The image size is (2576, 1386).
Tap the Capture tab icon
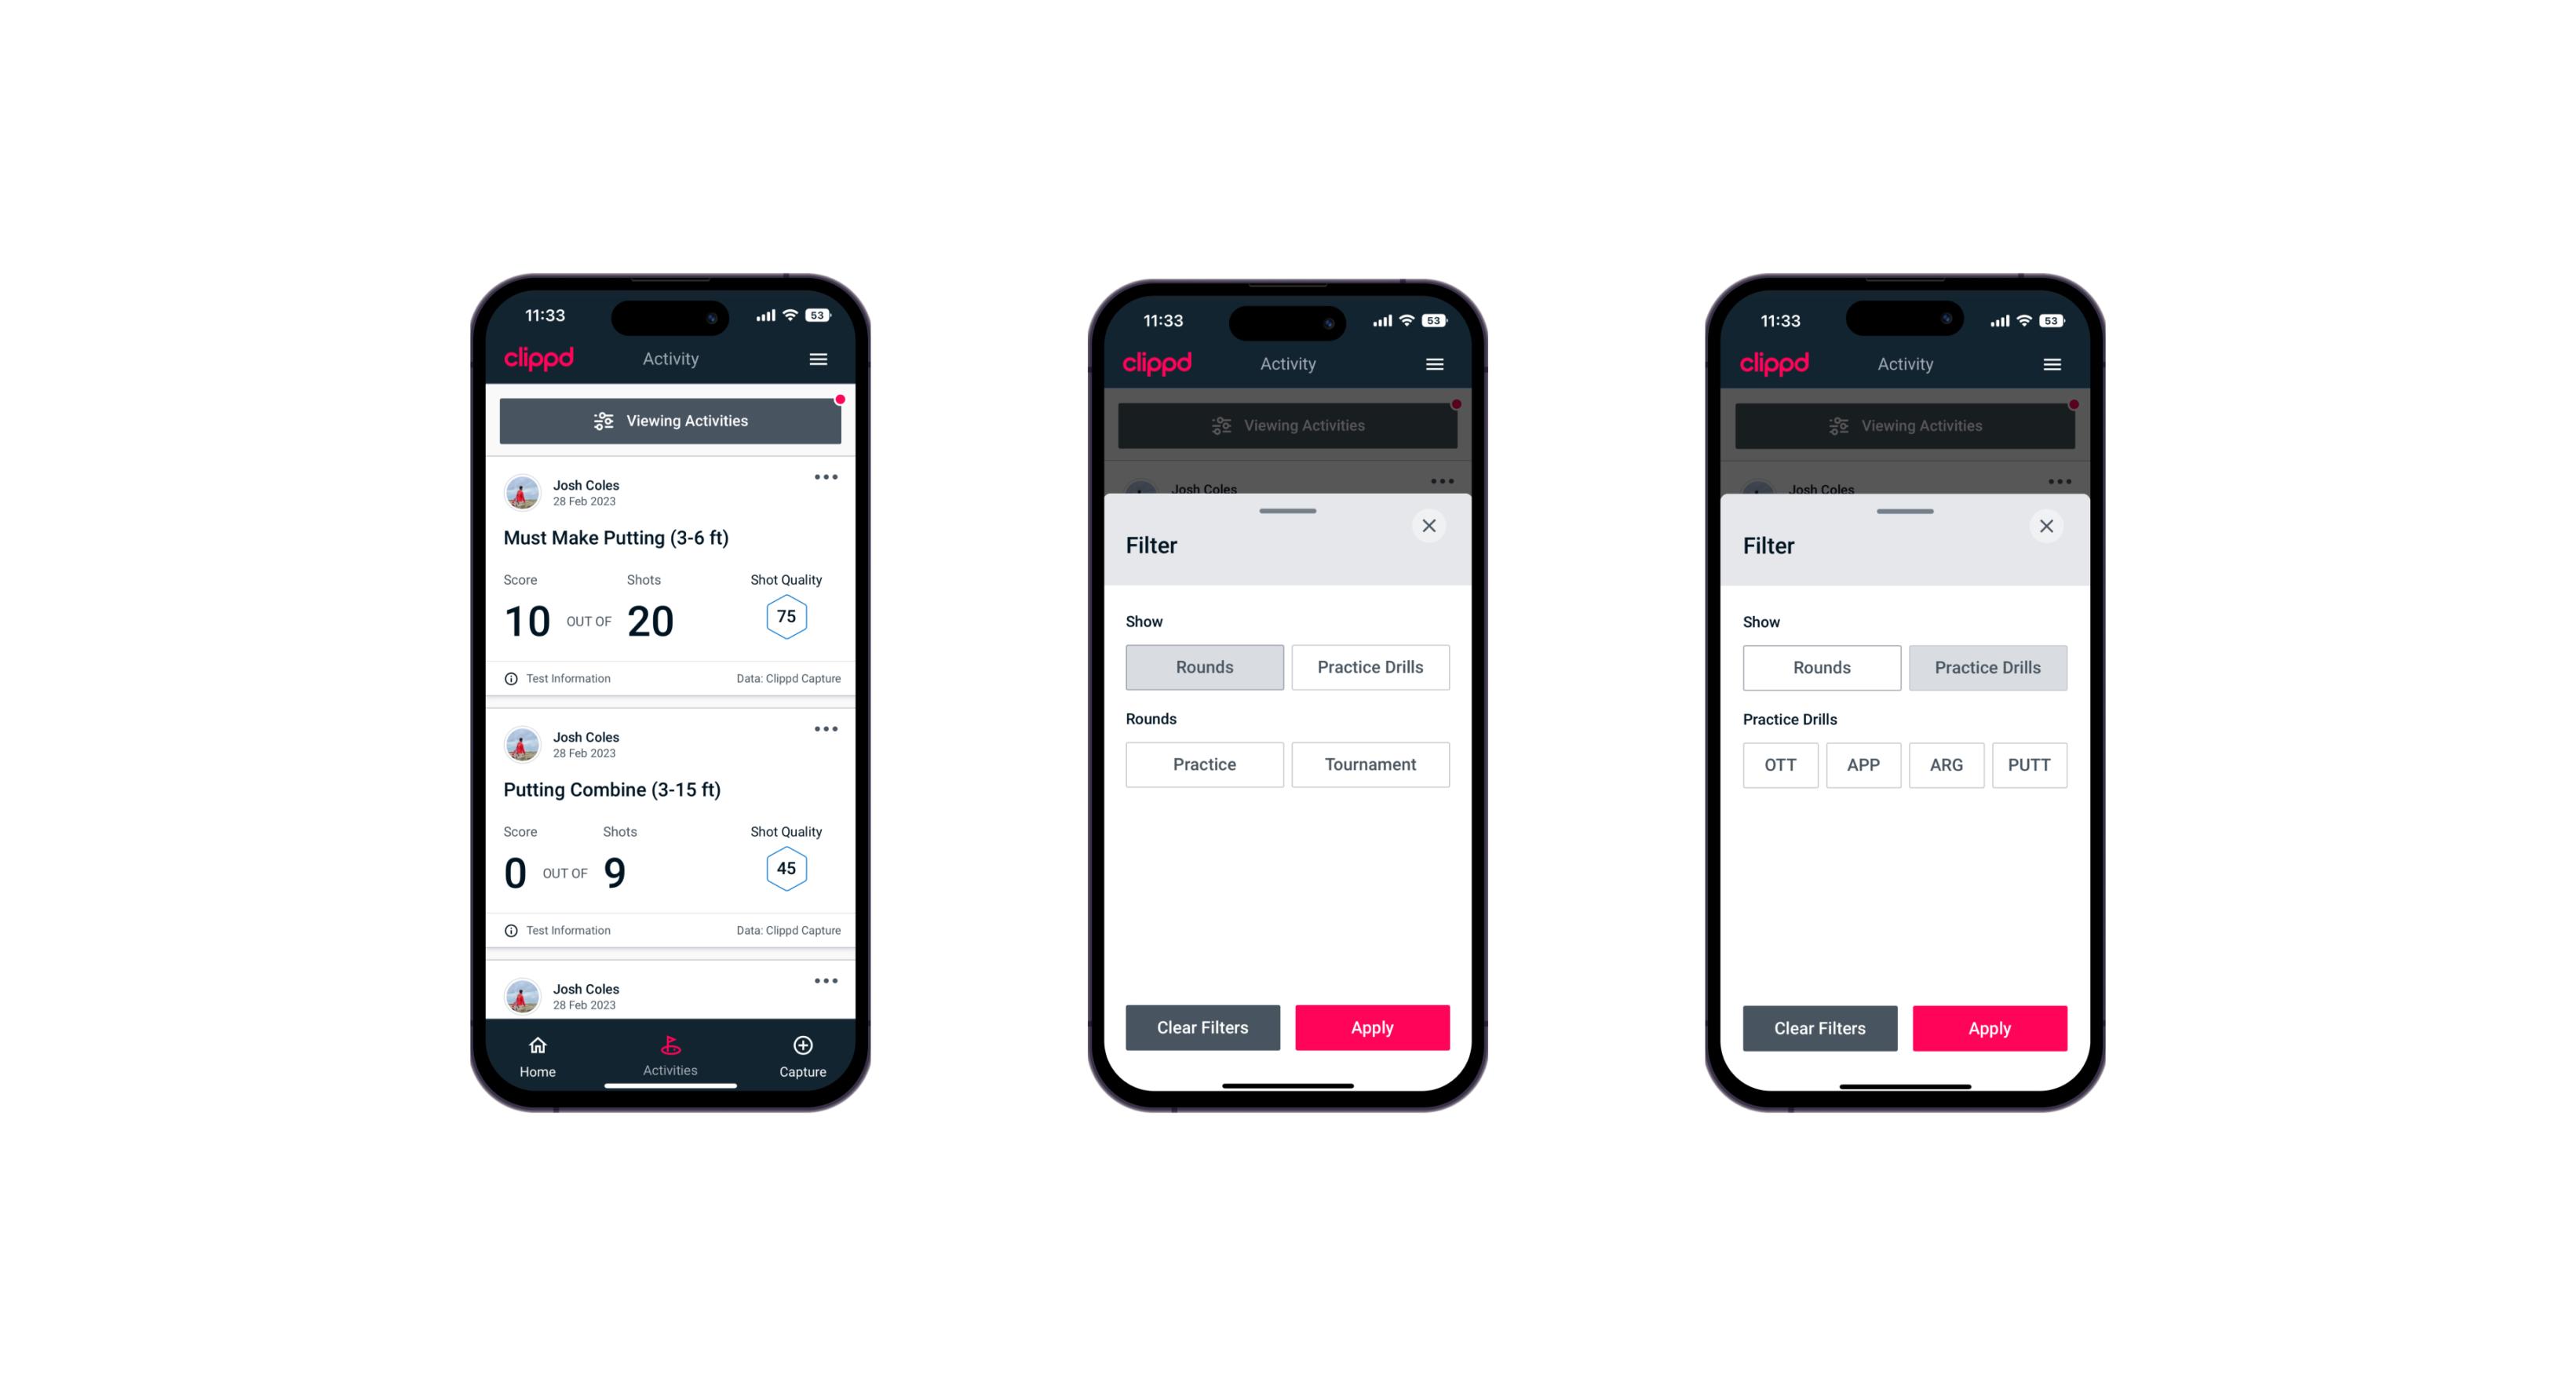pos(804,1048)
